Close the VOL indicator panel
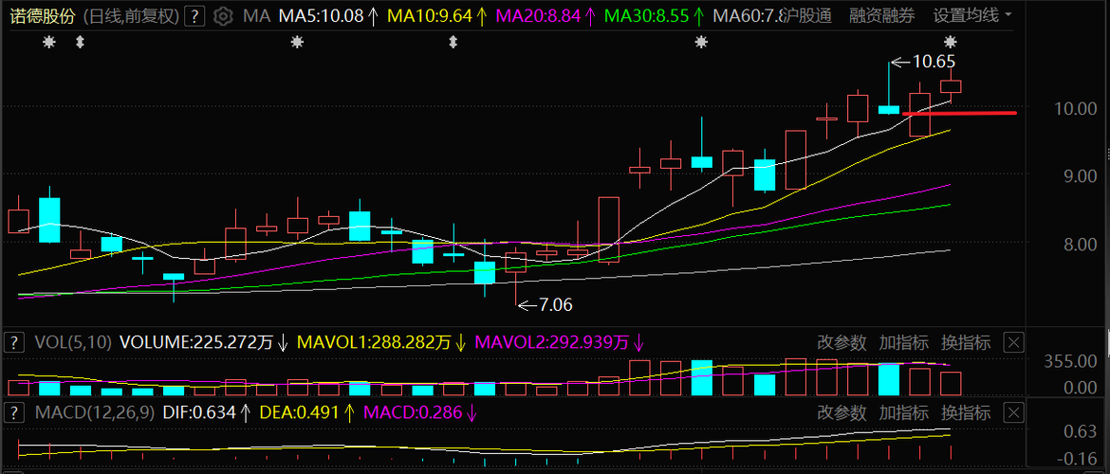The image size is (1110, 474). click(1014, 343)
